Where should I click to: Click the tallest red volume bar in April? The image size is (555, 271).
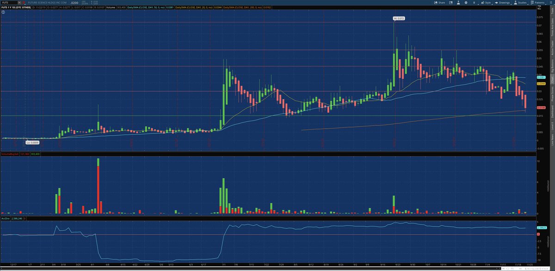(98, 189)
